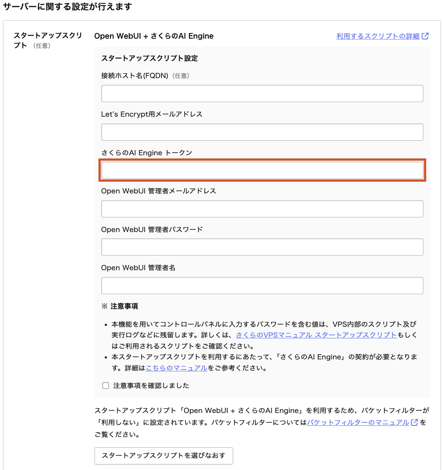
Task: Click the 注意事項を確認しました label text
Action: pos(151,386)
